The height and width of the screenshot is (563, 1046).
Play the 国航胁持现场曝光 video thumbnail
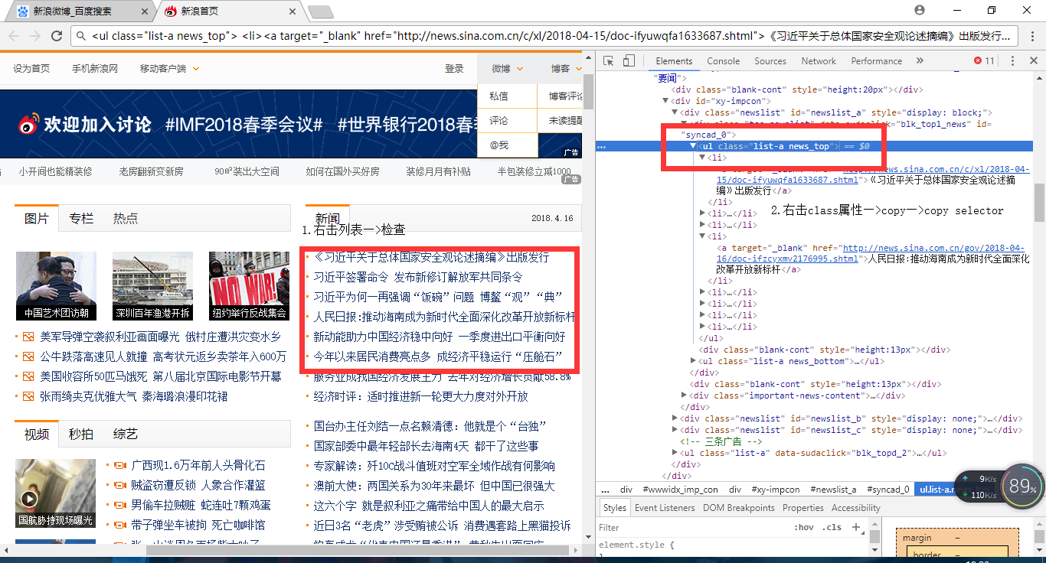pyautogui.click(x=56, y=493)
